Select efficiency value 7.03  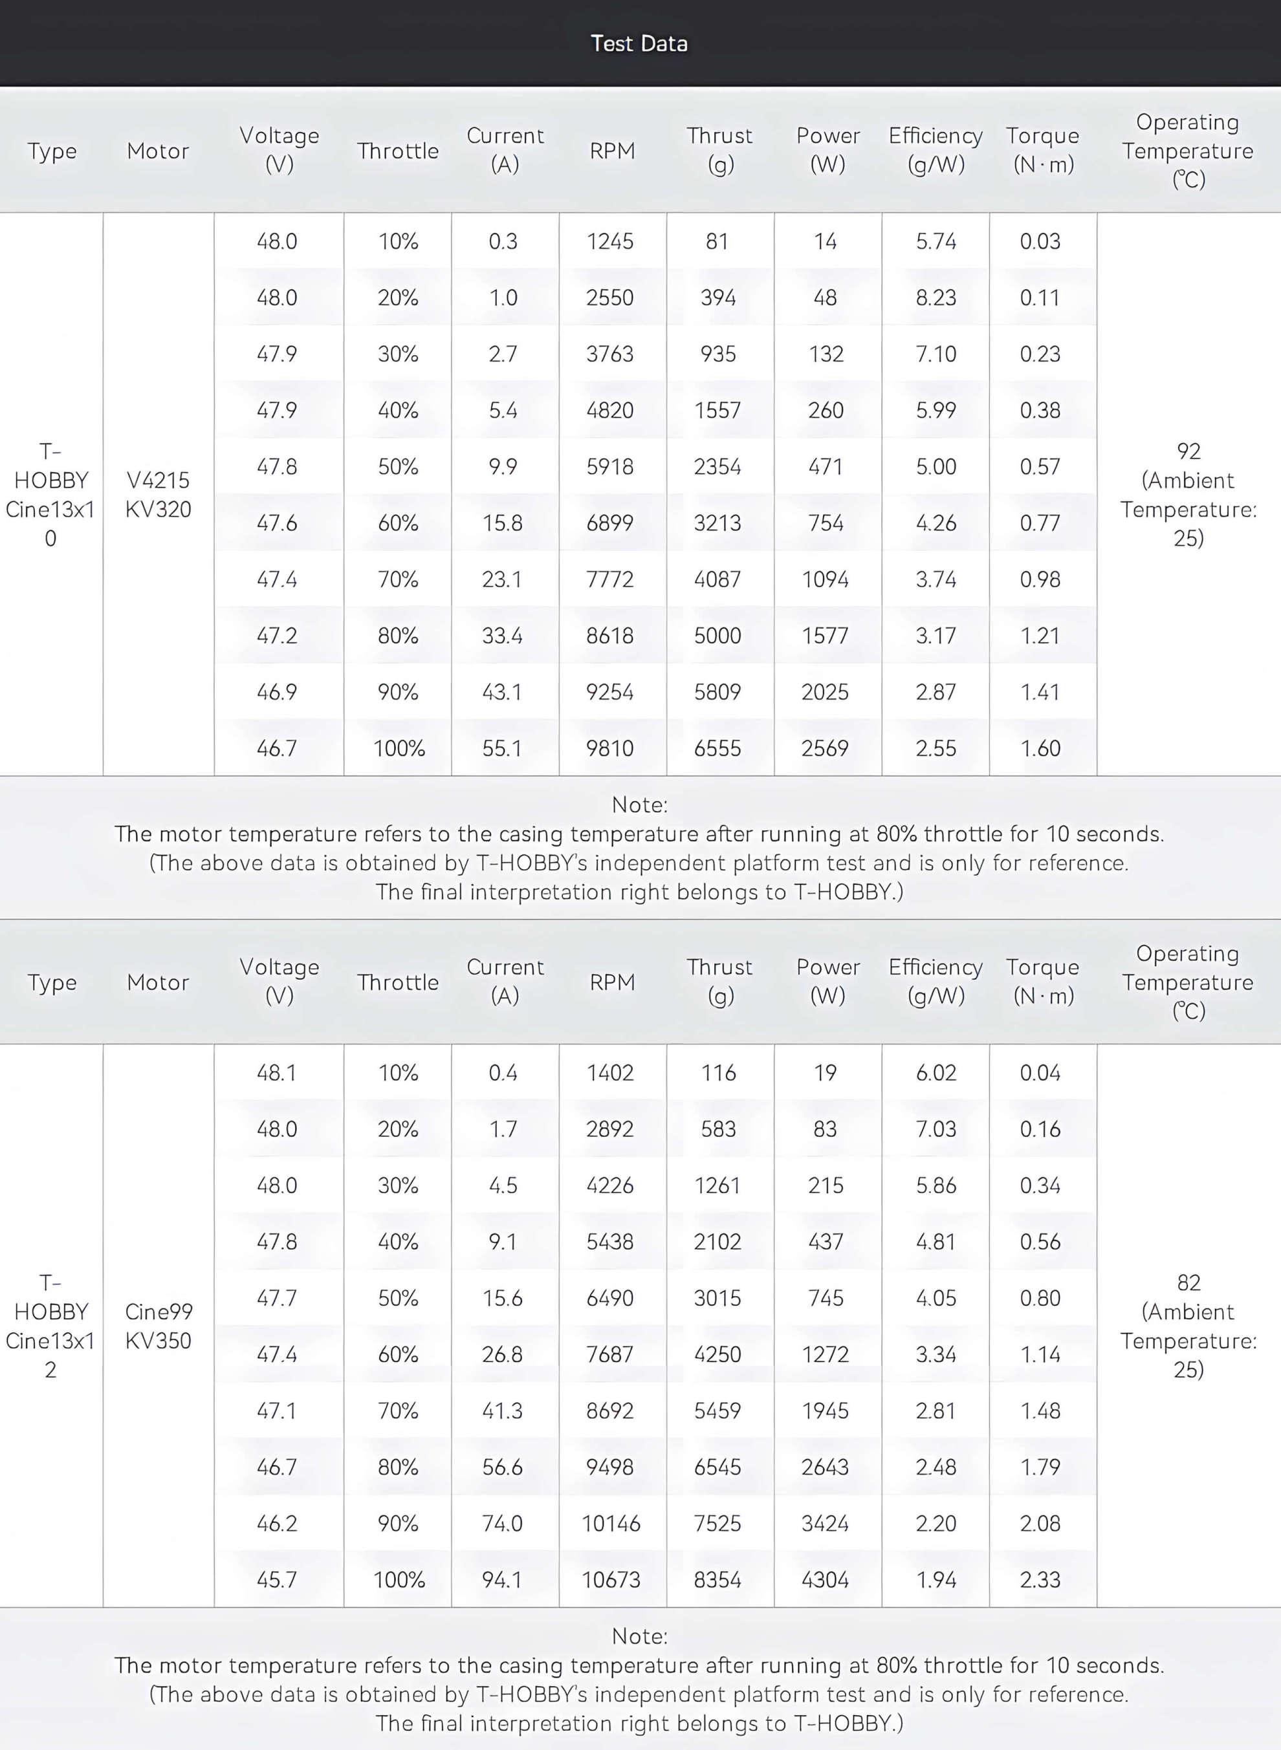(936, 1129)
